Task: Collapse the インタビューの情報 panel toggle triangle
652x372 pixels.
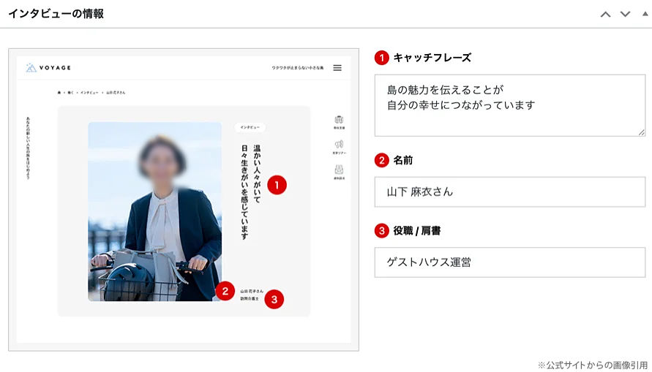Action: 645,14
